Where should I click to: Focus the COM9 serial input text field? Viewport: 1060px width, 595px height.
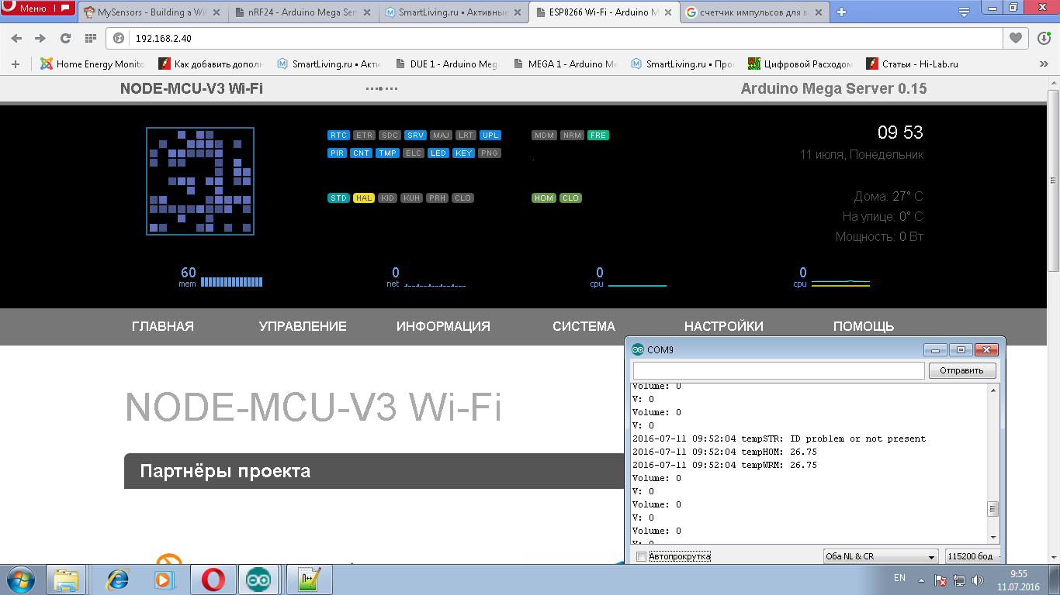click(778, 370)
